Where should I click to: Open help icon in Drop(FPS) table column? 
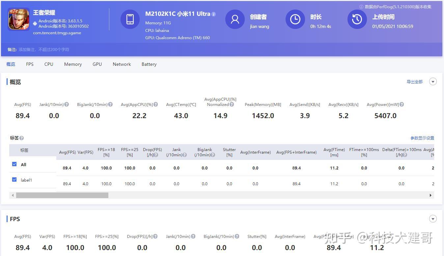pyautogui.click(x=156, y=155)
